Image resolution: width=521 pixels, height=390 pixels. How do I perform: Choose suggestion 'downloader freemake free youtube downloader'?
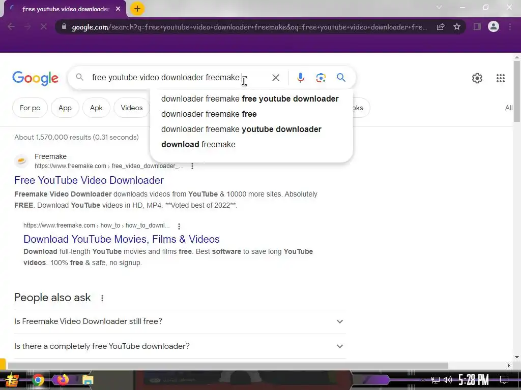(x=251, y=99)
